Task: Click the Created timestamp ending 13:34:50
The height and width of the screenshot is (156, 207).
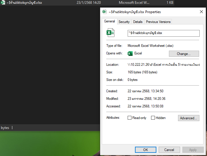Action: pos(145,91)
